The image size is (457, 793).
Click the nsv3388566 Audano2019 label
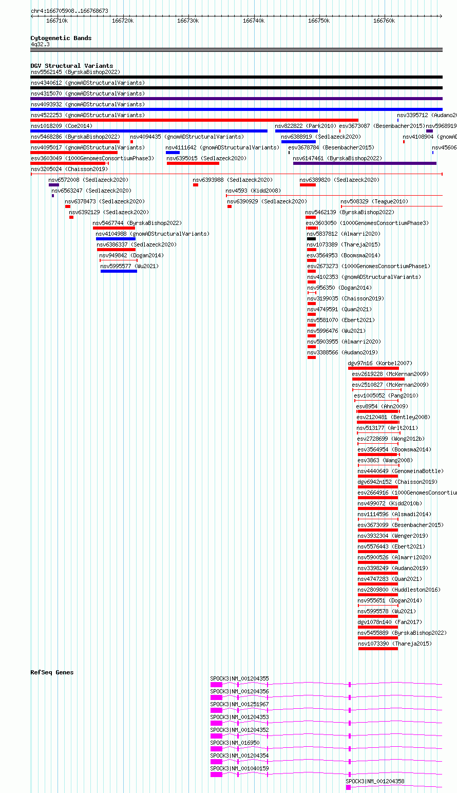tap(343, 353)
